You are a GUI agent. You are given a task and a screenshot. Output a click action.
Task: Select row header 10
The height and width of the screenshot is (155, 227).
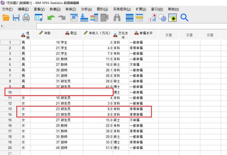[x=10, y=92]
